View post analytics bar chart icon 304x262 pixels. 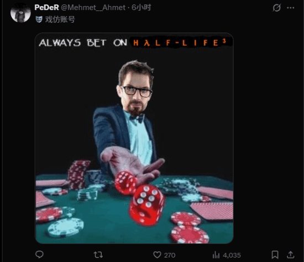(x=216, y=255)
